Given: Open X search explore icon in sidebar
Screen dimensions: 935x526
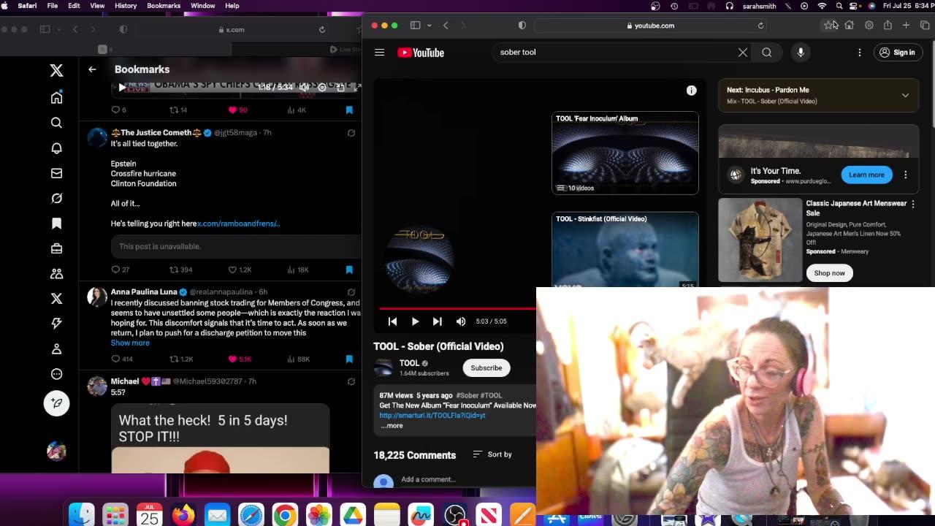Looking at the screenshot, I should [x=56, y=123].
